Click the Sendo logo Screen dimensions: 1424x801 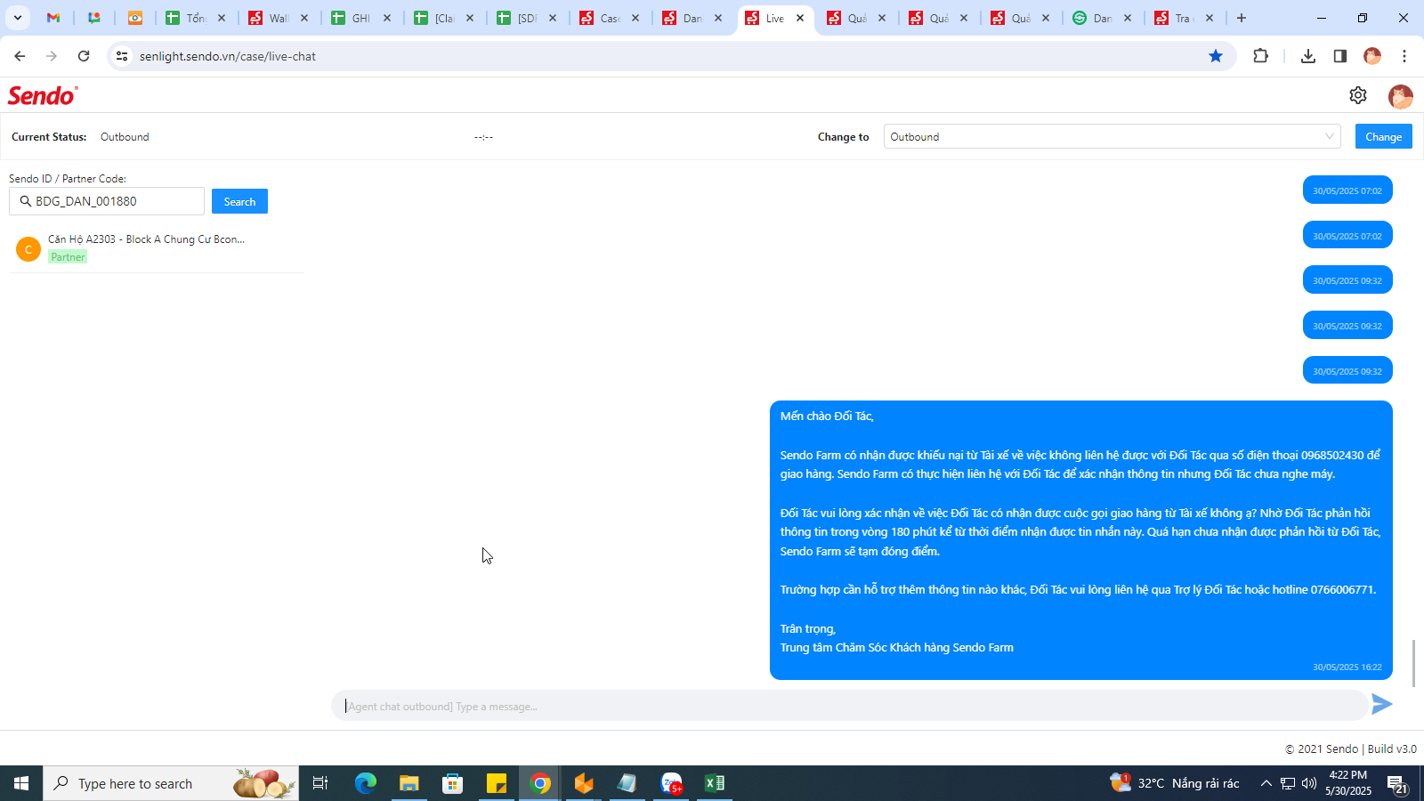pos(43,95)
